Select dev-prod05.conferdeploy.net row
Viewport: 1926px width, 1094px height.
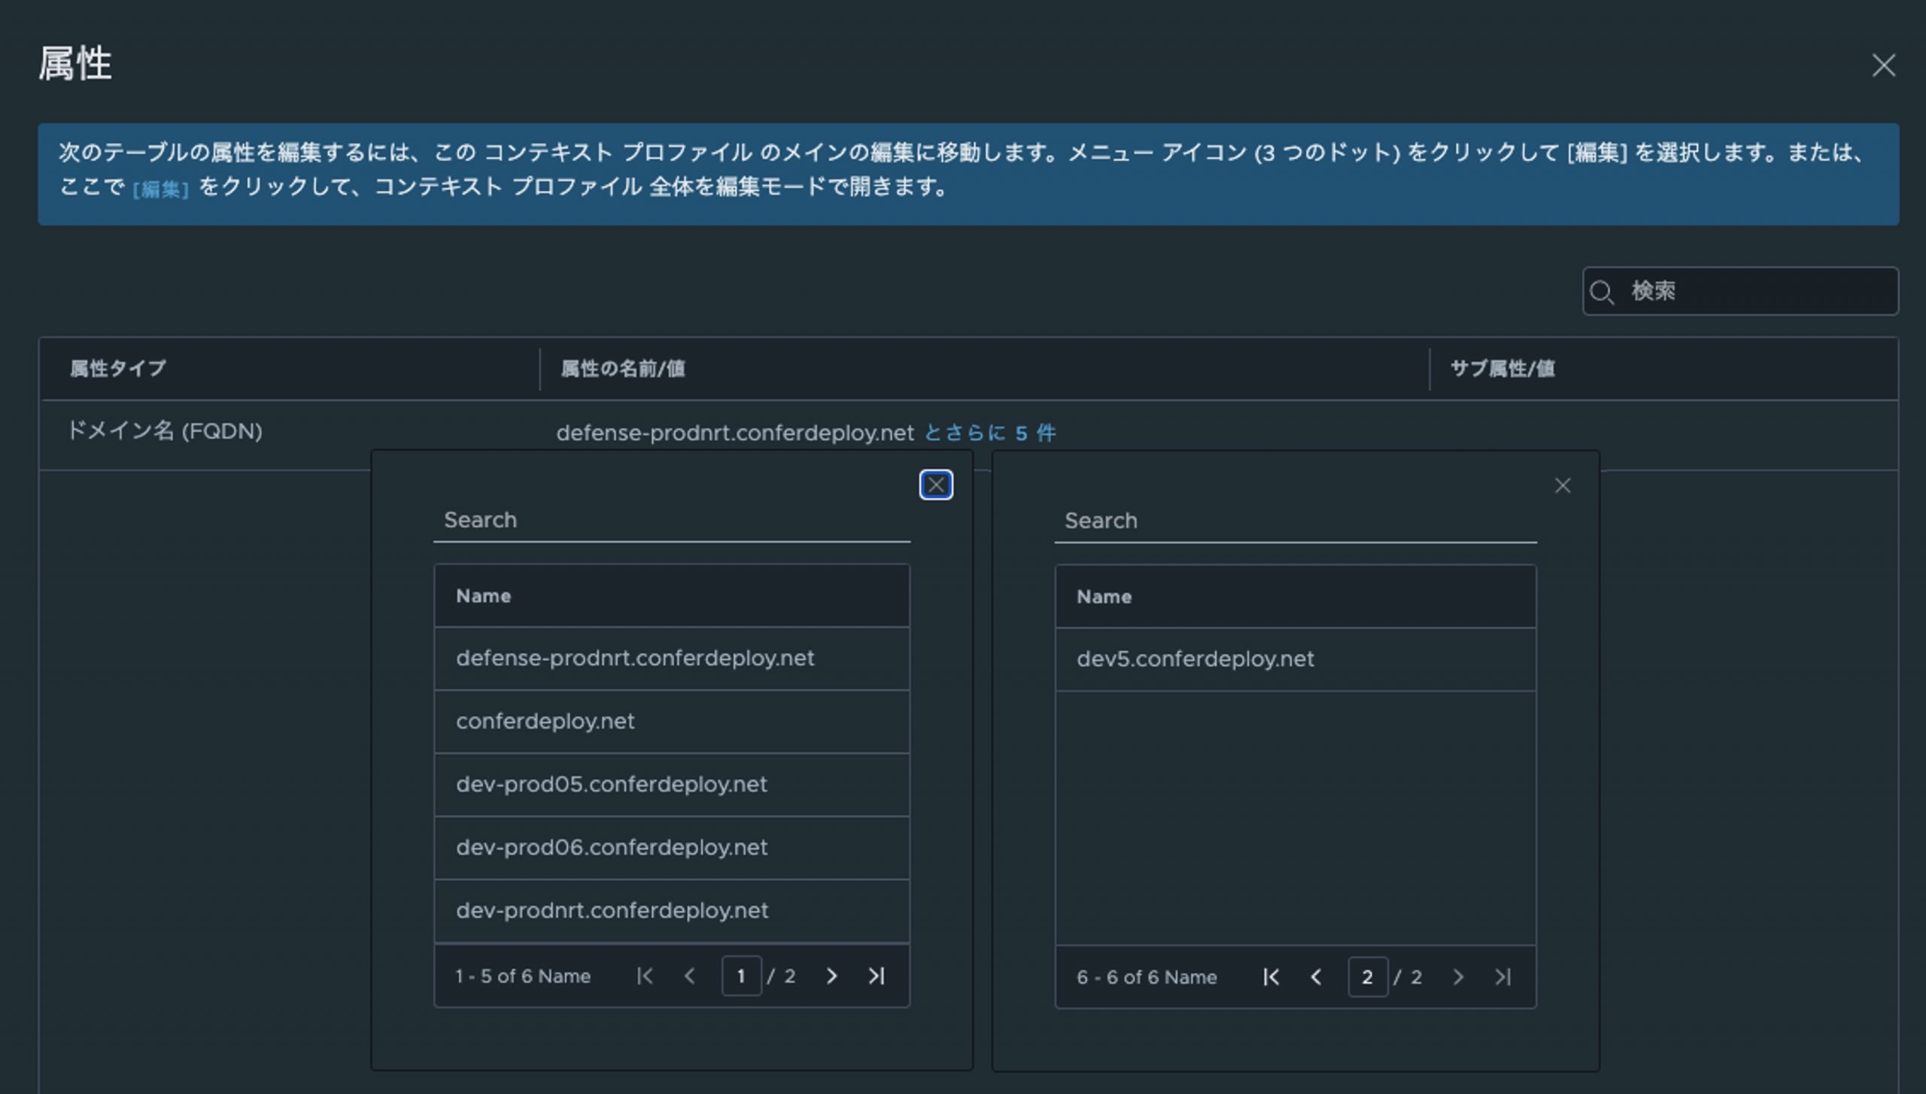coord(611,784)
